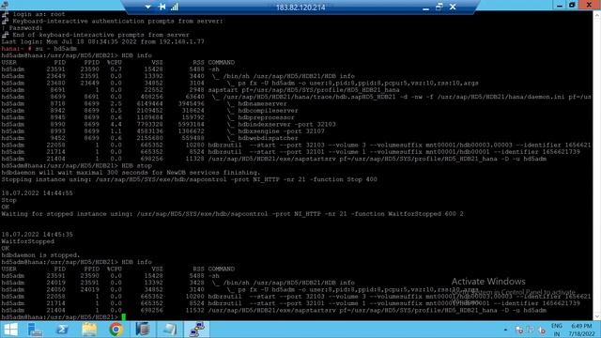
Task: Open the server cabinet app icon in taskbar
Action: coord(143,330)
